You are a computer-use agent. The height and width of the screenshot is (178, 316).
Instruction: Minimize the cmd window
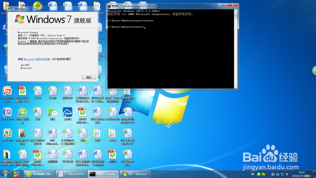tap(220, 5)
